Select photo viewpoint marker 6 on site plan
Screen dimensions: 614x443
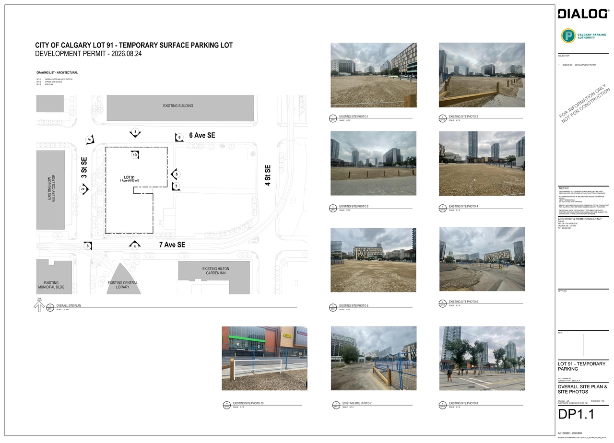click(x=179, y=137)
